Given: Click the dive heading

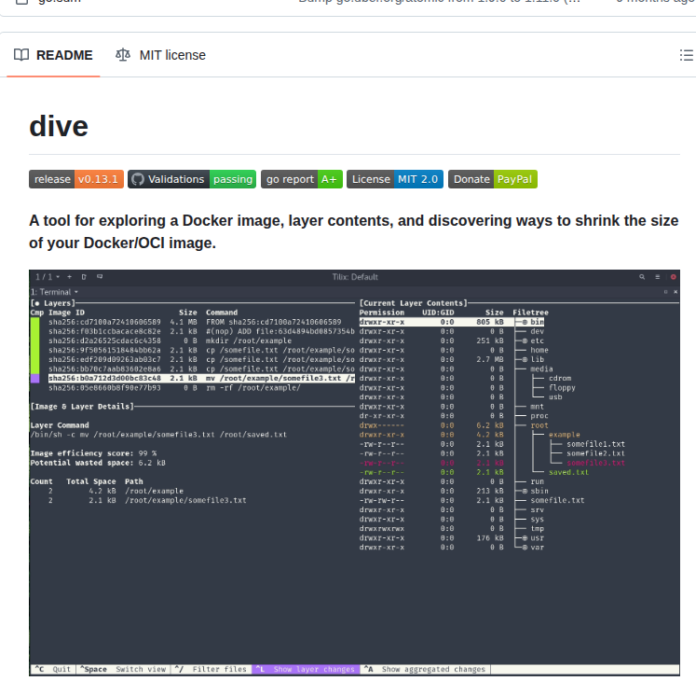Looking at the screenshot, I should (x=59, y=127).
